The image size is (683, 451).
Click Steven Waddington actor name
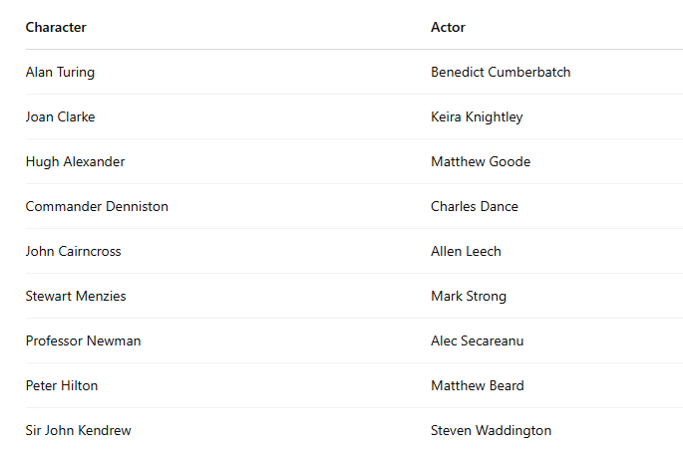pos(492,431)
